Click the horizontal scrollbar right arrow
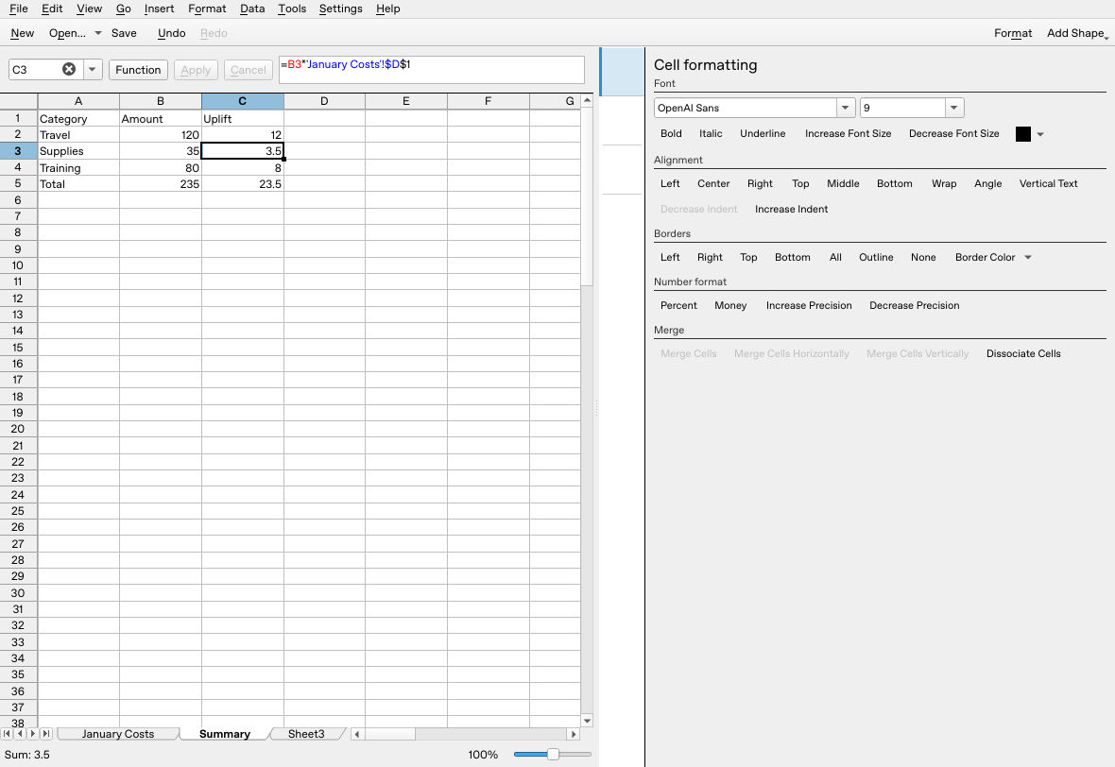1115x767 pixels. (x=574, y=734)
